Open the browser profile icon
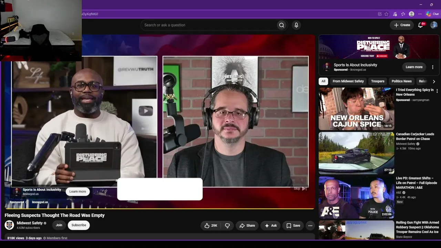Screen dimensions: 441x248 point(411,14)
